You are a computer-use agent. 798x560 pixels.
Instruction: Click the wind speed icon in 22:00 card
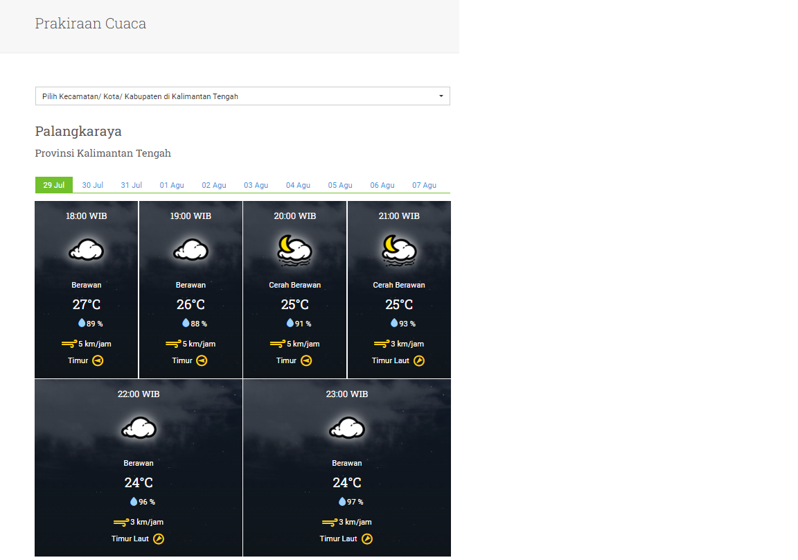[x=122, y=522]
